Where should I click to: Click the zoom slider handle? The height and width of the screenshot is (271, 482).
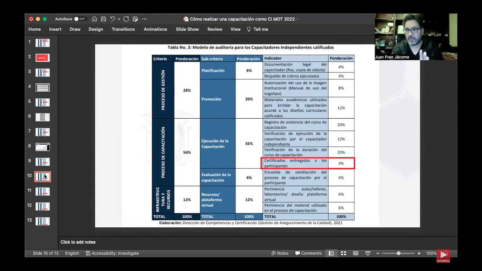tap(398, 253)
